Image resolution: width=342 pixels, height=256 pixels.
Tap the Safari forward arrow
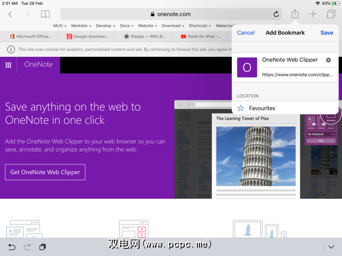tap(28, 14)
